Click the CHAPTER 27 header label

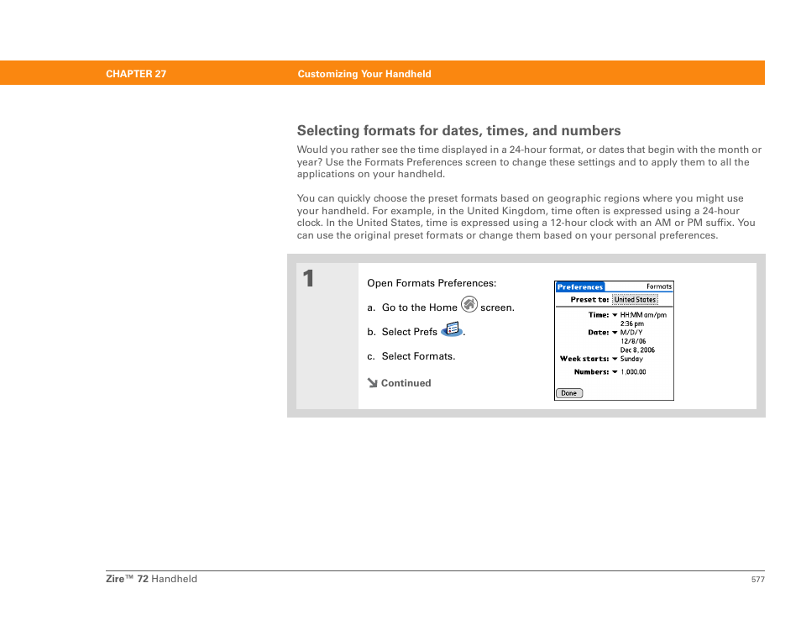coord(136,74)
